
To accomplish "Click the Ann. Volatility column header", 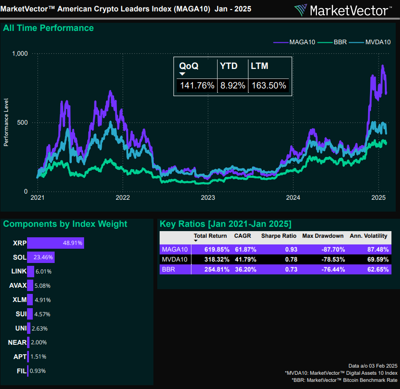I will [369, 236].
